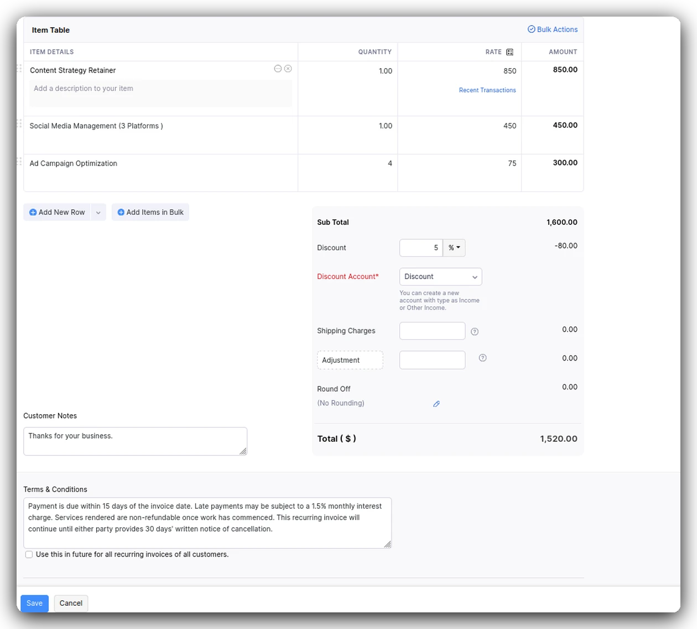Open the Discount Account dropdown
Viewport: 697px width, 629px height.
[x=440, y=277]
